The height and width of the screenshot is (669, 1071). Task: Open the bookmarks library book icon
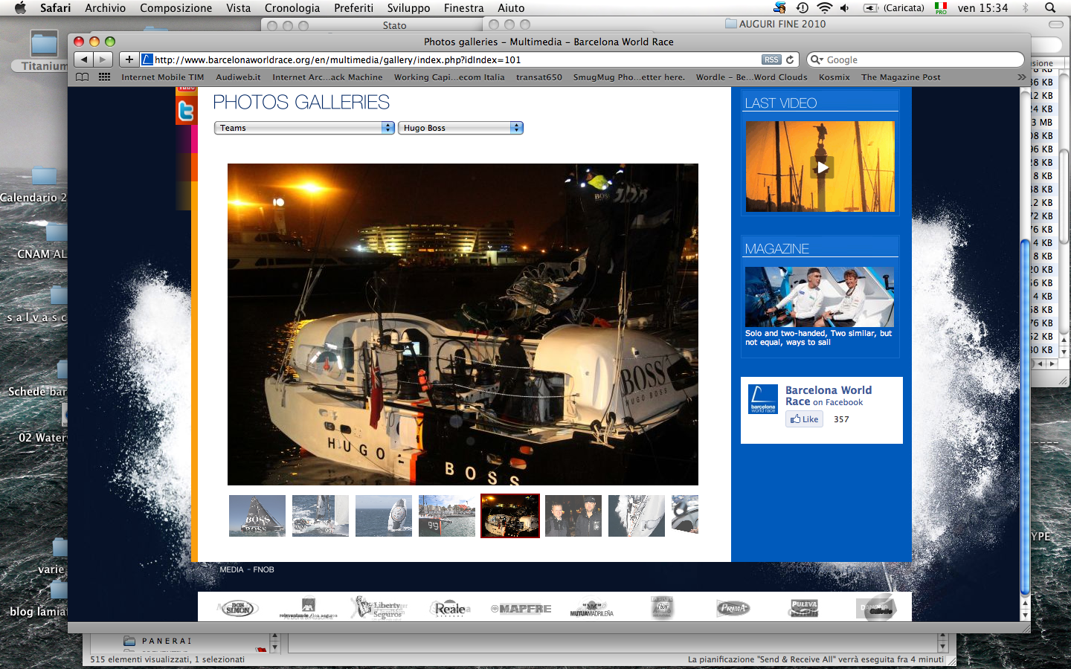[83, 77]
